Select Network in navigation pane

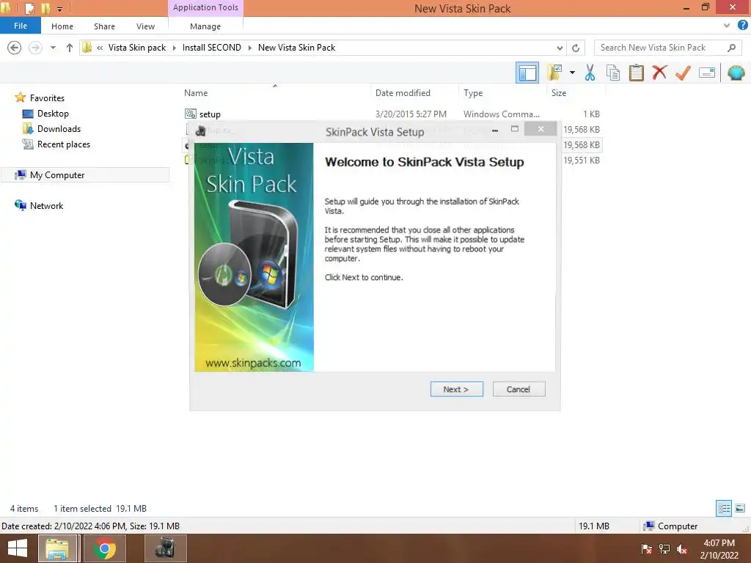pyautogui.click(x=46, y=205)
